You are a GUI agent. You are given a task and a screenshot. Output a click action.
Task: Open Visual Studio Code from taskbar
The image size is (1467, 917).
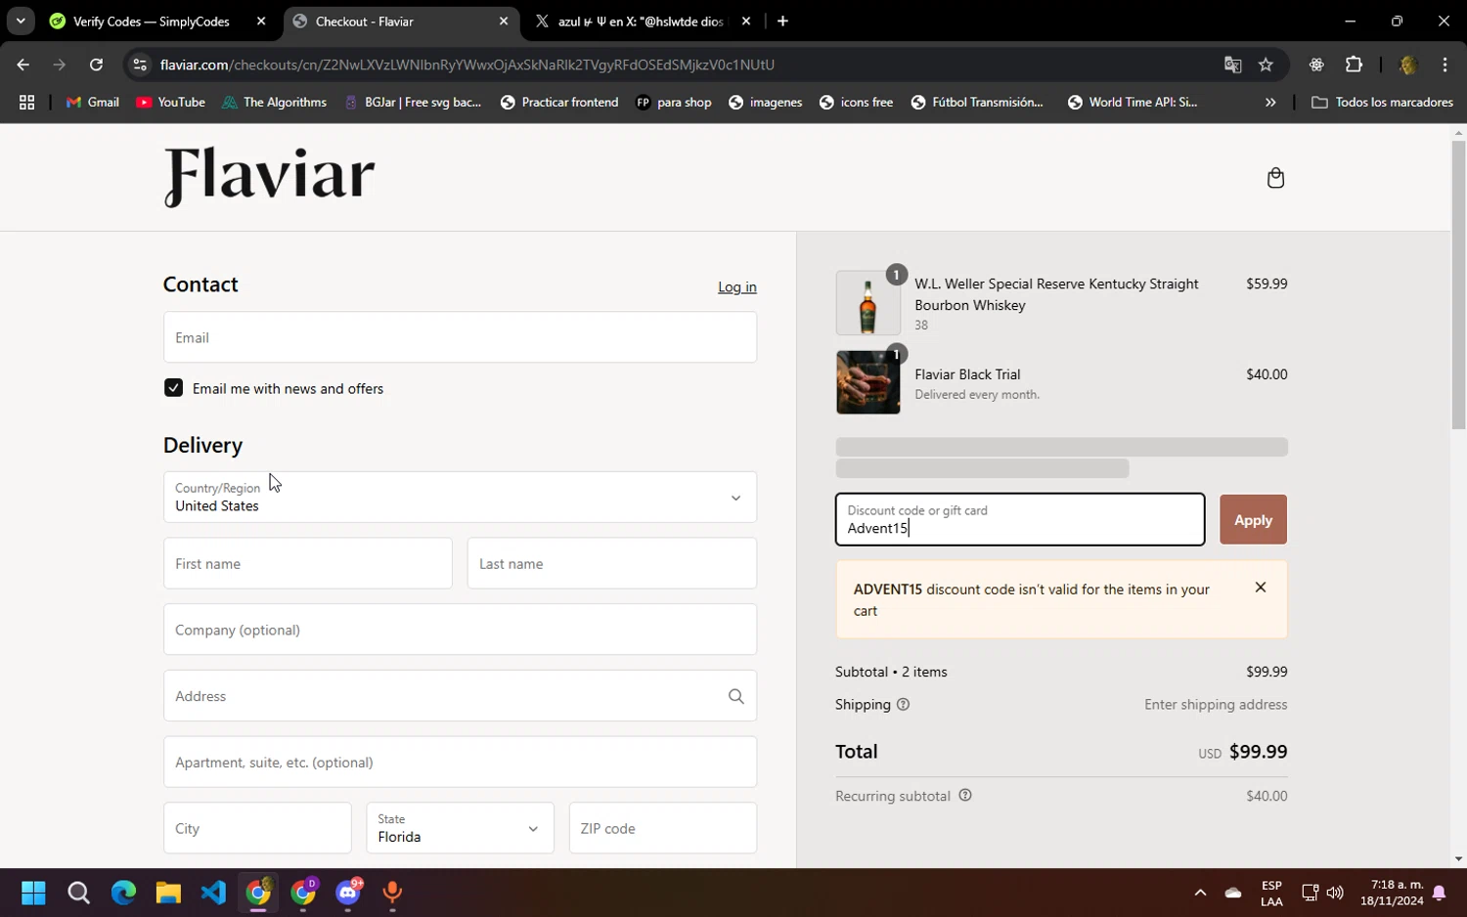point(213,893)
